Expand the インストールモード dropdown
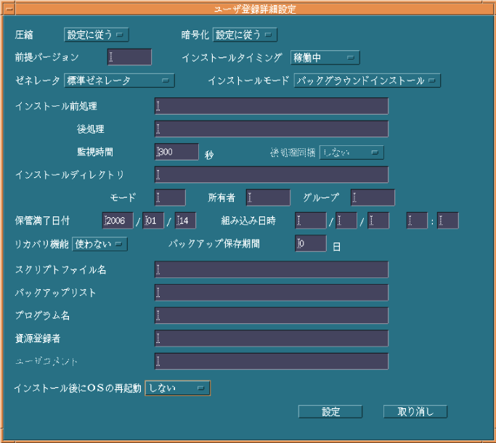Image resolution: width=496 pixels, height=443 pixels. 367,81
